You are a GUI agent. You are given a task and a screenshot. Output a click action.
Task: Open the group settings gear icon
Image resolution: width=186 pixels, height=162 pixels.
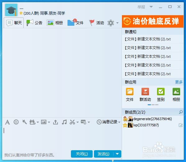point(110,23)
